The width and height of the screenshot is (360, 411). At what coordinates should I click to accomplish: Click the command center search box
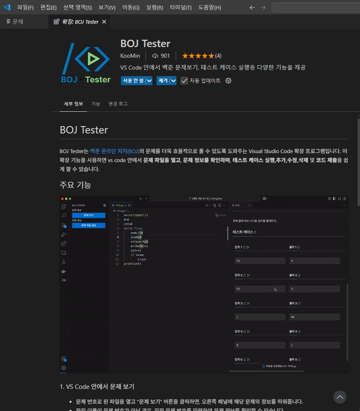(x=316, y=7)
